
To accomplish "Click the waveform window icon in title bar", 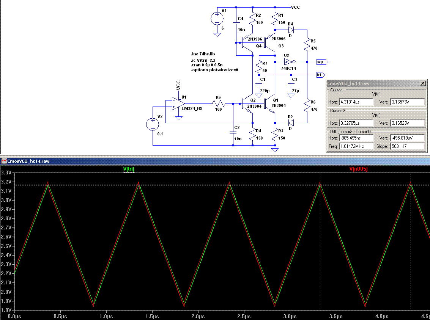I will (4, 161).
